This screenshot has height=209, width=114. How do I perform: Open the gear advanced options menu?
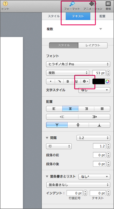[85, 82]
